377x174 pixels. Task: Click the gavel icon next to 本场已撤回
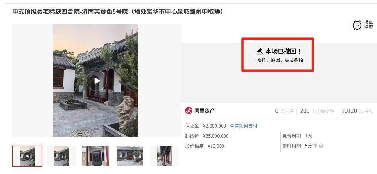click(x=260, y=51)
